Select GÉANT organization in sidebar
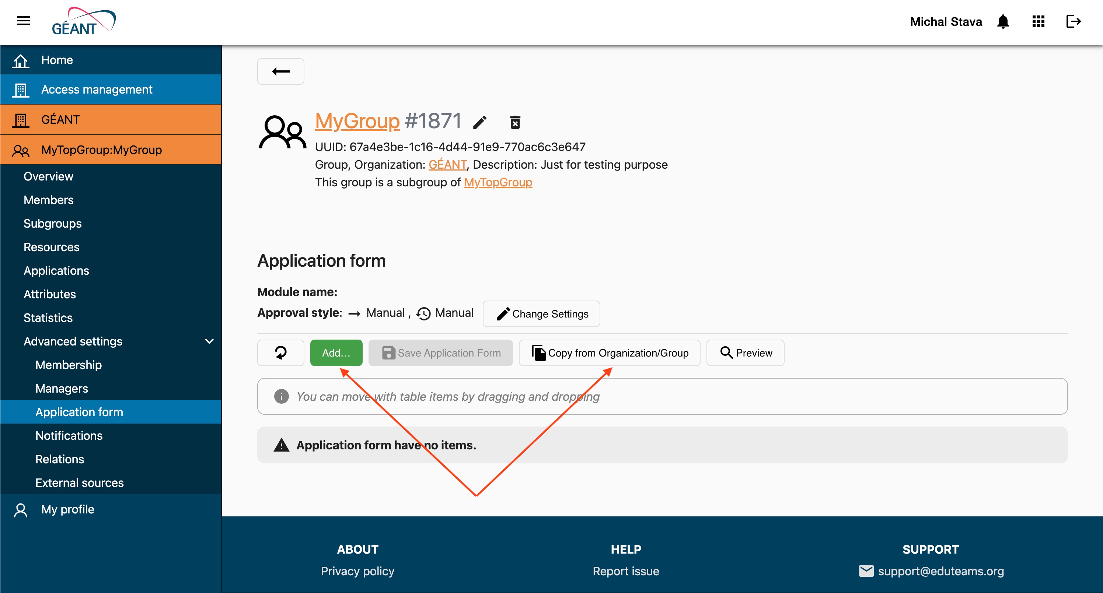 111,119
